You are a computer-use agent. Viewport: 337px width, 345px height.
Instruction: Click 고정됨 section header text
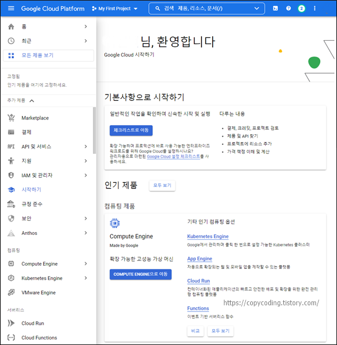(13, 77)
